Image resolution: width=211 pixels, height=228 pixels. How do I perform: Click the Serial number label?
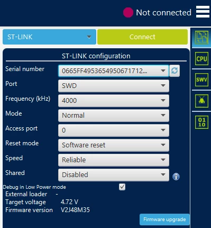(x=25, y=69)
